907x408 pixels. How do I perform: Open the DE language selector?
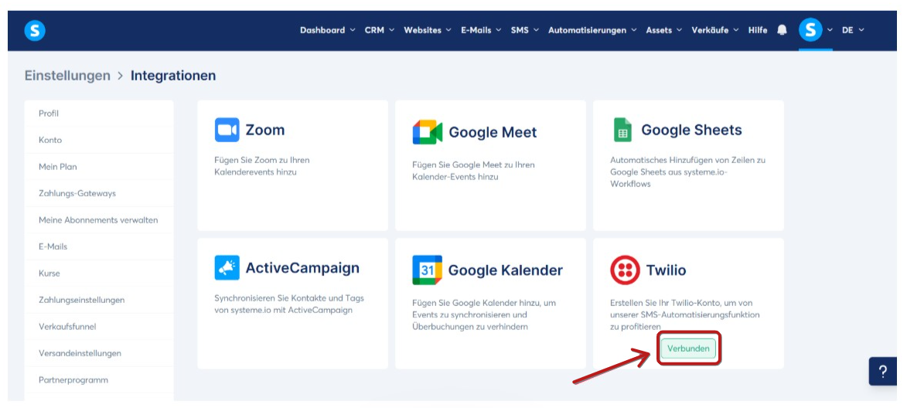coord(853,30)
